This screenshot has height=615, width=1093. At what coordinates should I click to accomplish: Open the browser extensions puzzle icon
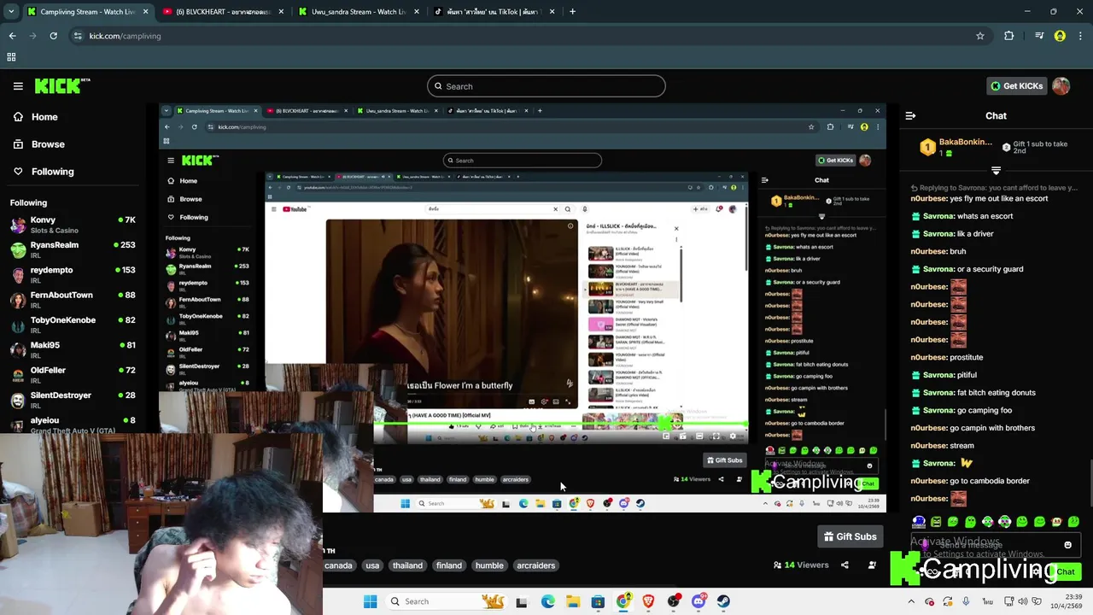click(1009, 36)
